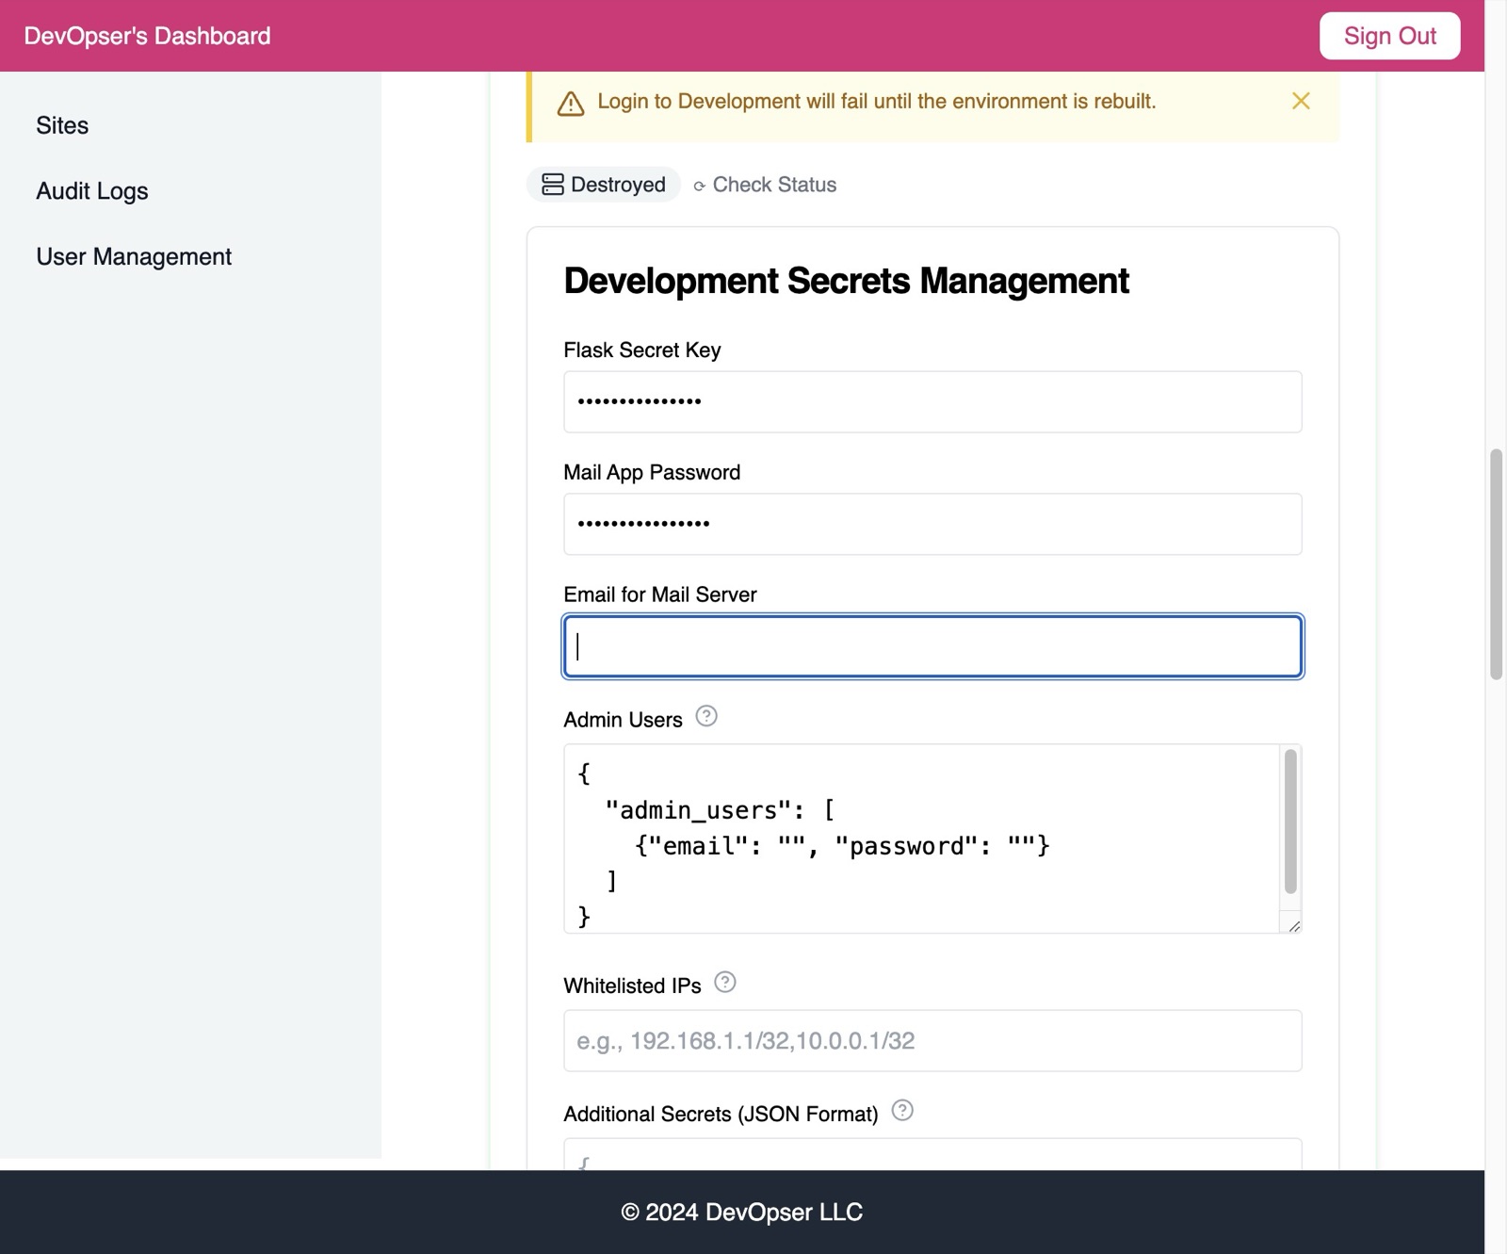This screenshot has height=1254, width=1507.
Task: Click the Development Secrets Management heading
Action: coord(846,281)
